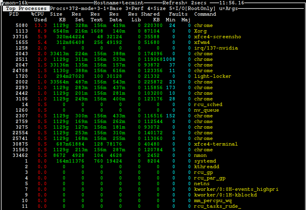Click the Command column header

click(204, 14)
